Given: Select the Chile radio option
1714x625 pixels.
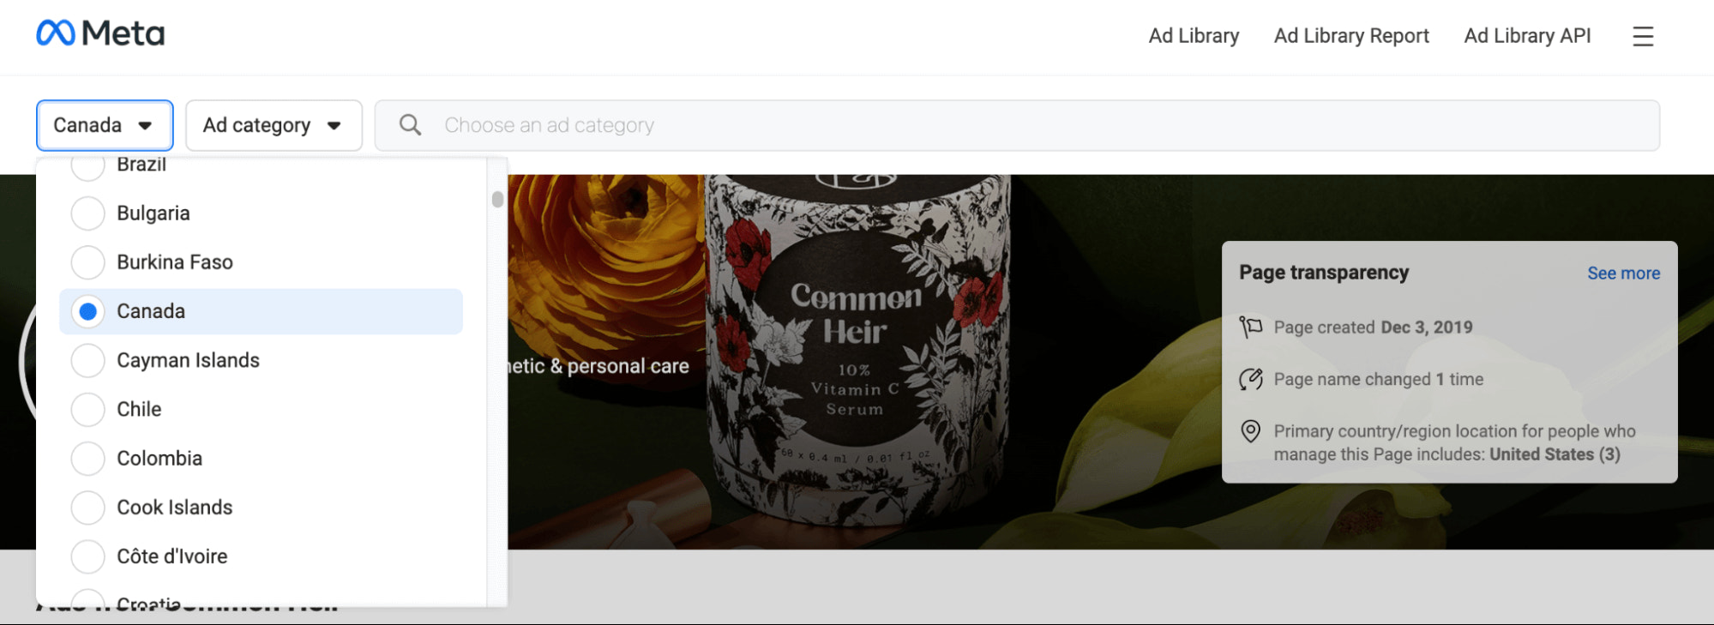Looking at the screenshot, I should click(x=87, y=410).
